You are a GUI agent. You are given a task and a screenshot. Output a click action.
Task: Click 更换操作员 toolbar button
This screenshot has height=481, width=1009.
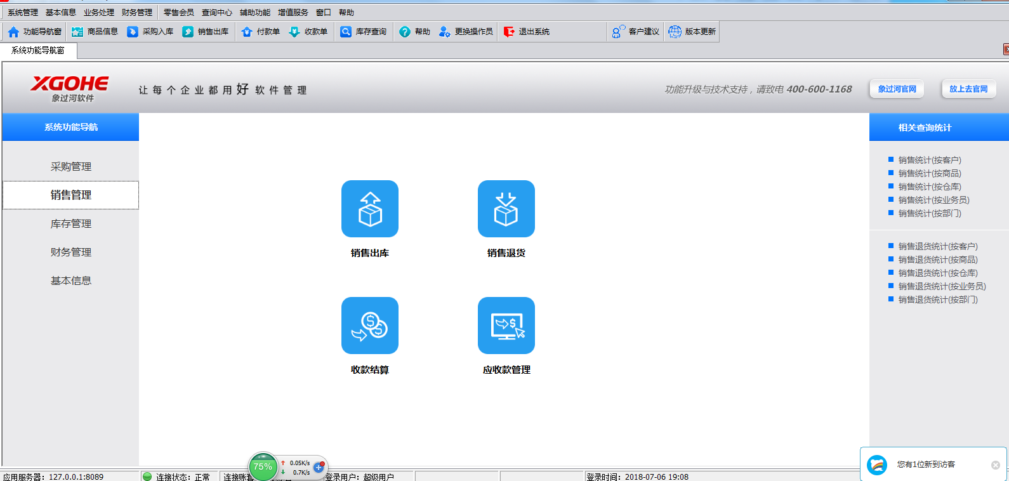[x=466, y=32]
